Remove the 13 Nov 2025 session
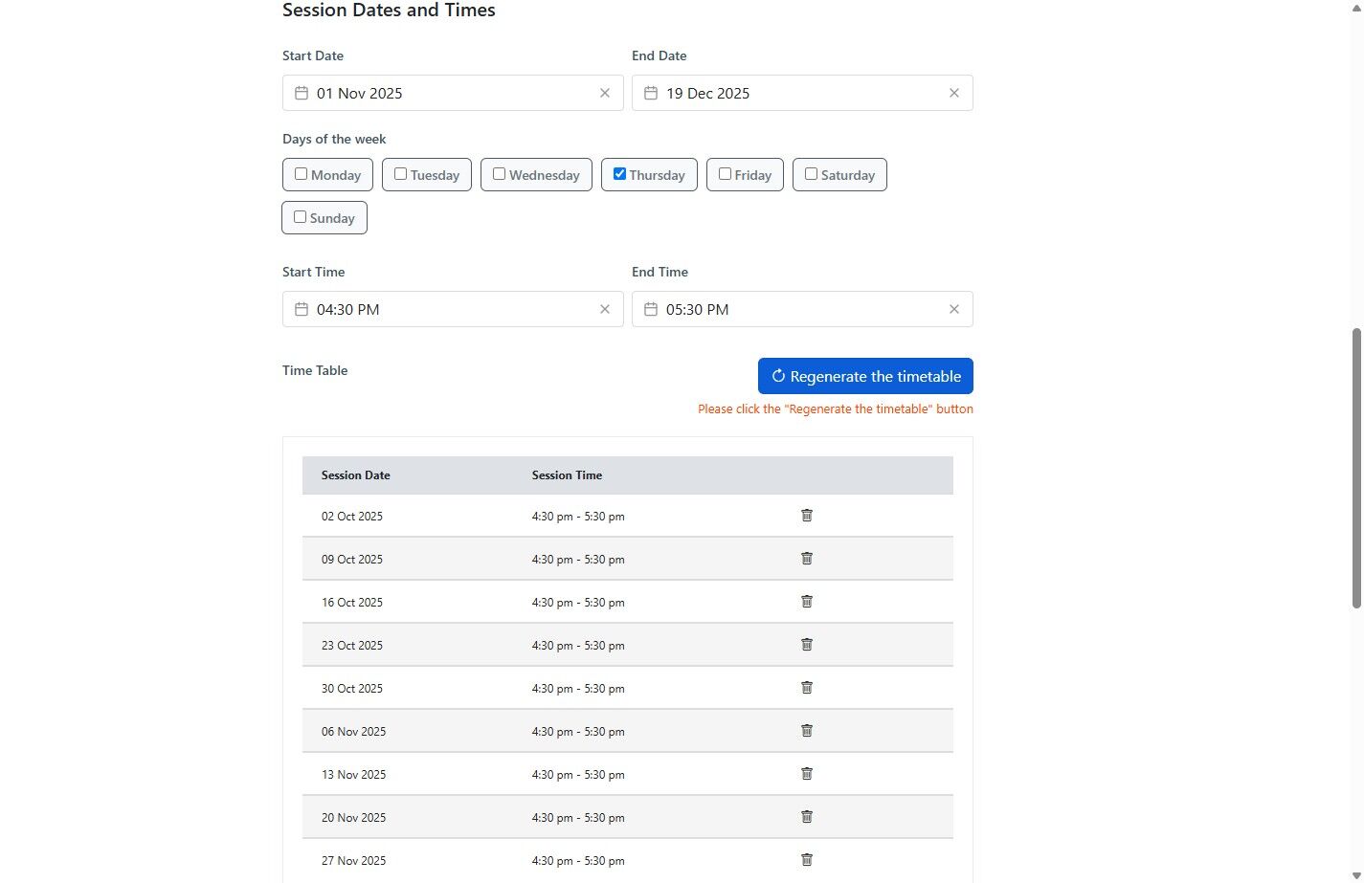Image resolution: width=1364 pixels, height=883 pixels. [x=807, y=774]
